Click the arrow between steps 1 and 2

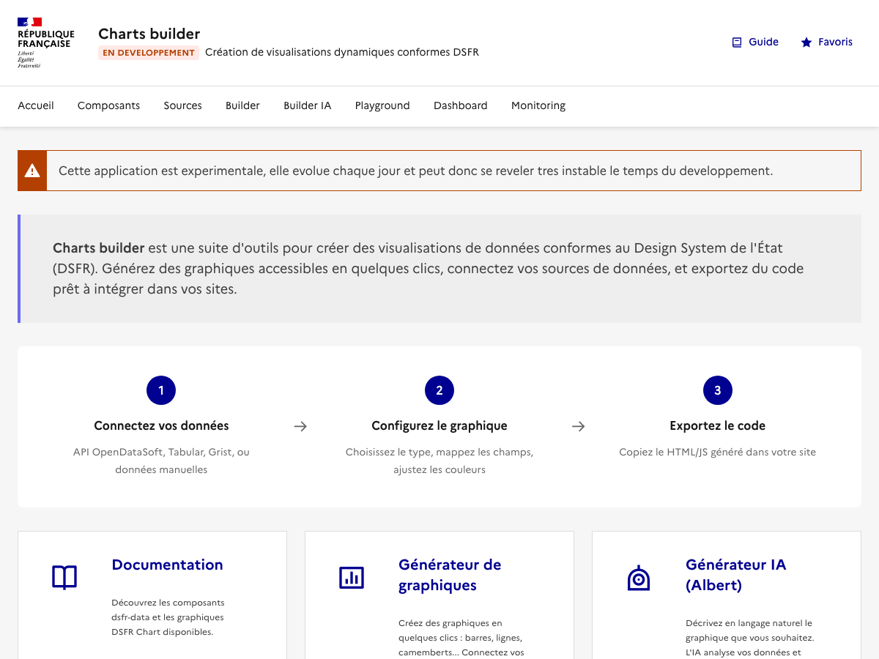[300, 425]
